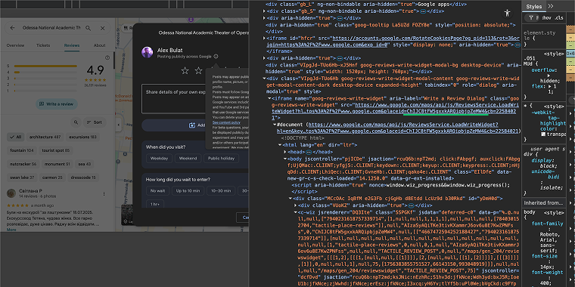Open Alex Bulat's profile avatar in the dialog

click(x=147, y=52)
